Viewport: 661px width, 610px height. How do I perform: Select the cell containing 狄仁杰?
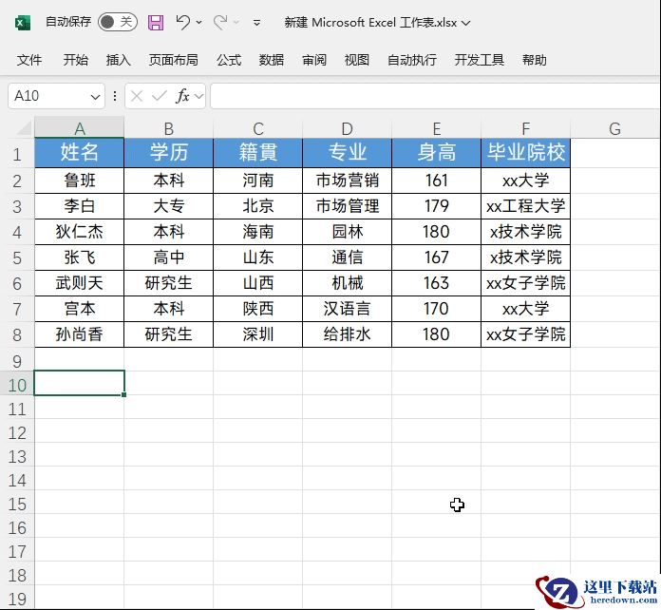tap(79, 232)
